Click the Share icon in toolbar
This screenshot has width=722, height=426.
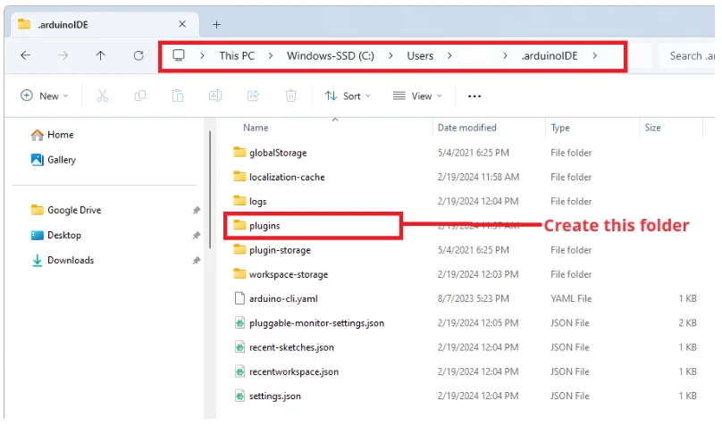pyautogui.click(x=253, y=96)
